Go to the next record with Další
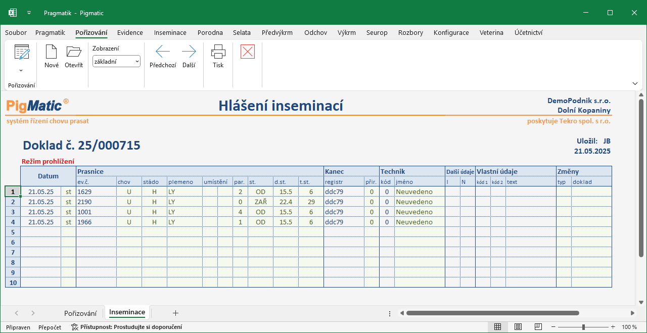 pos(189,57)
